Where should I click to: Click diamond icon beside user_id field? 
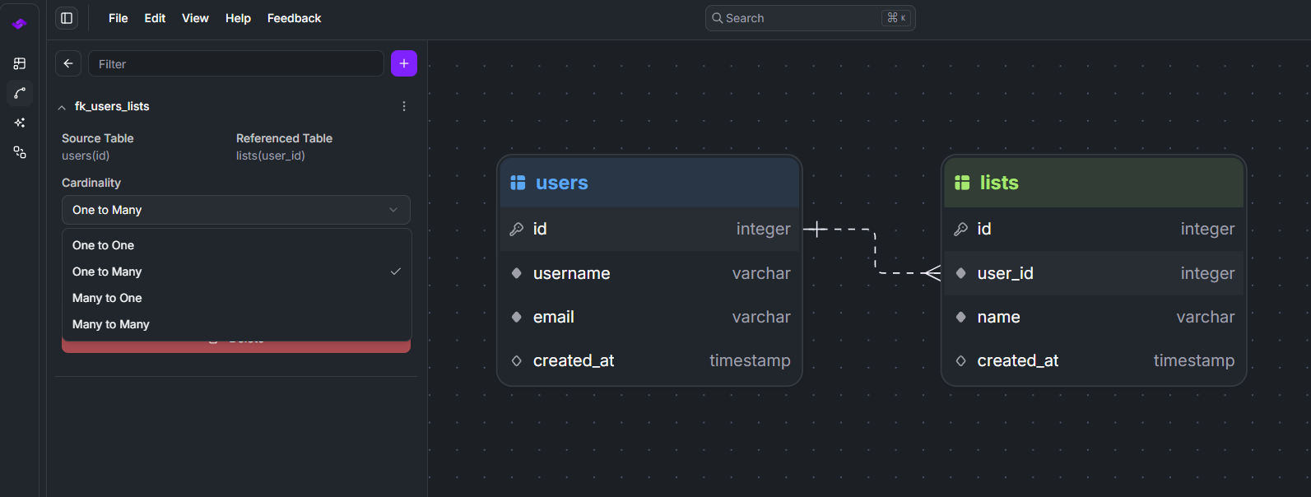click(961, 273)
